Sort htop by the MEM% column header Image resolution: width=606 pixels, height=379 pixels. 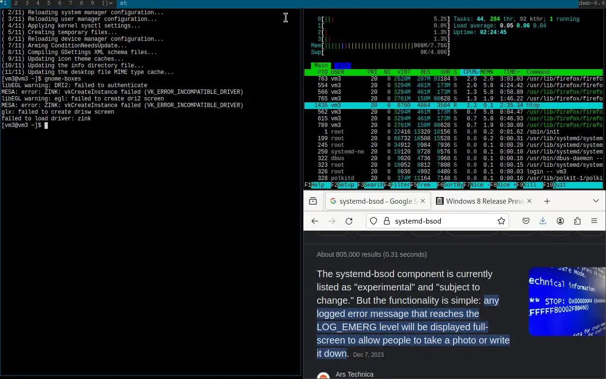(487, 72)
